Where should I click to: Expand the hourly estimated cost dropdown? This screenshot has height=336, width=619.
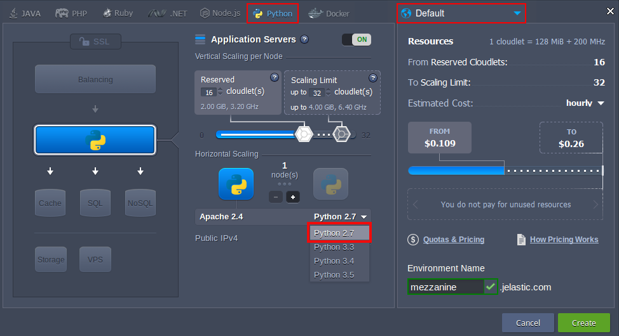point(585,103)
